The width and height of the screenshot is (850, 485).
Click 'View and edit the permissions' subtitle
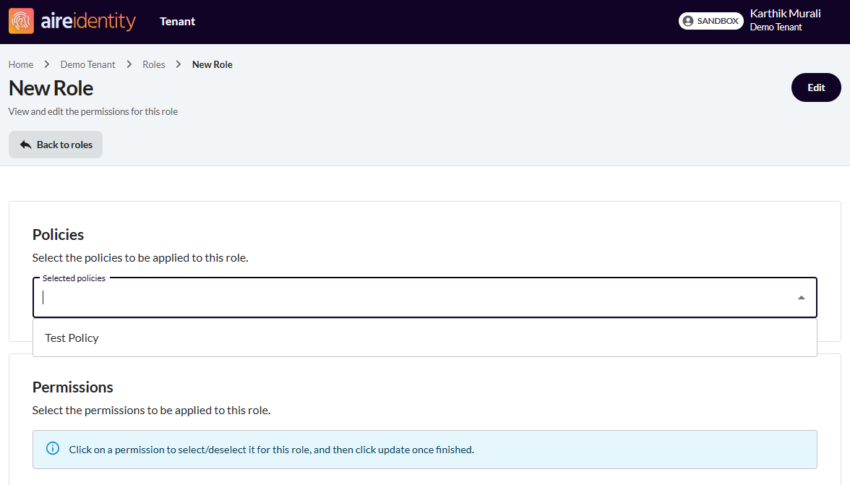[x=93, y=111]
